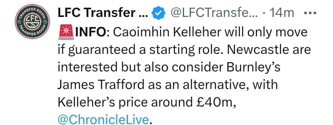Click the LFC Transfer display name
333x125 pixels.
(103, 13)
